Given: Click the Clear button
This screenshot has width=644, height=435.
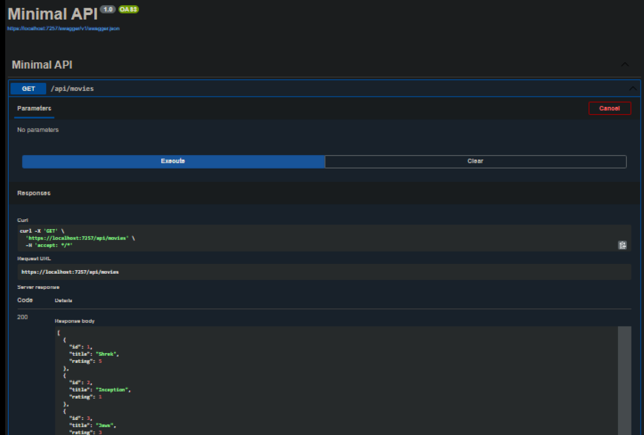Looking at the screenshot, I should coord(475,161).
